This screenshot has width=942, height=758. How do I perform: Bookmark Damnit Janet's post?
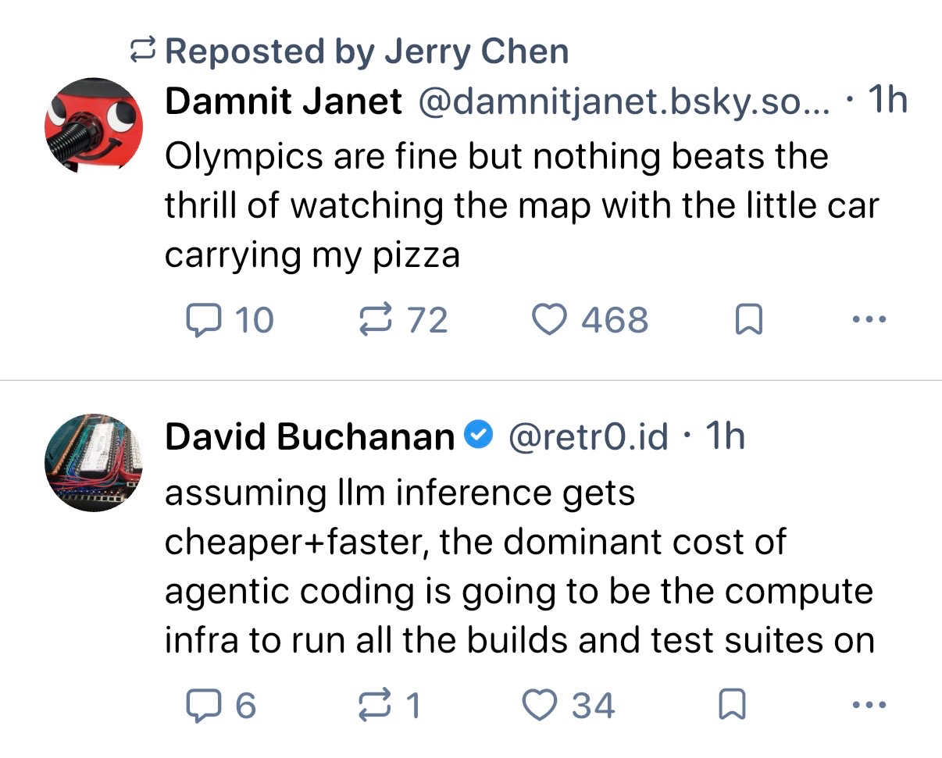pyautogui.click(x=749, y=320)
